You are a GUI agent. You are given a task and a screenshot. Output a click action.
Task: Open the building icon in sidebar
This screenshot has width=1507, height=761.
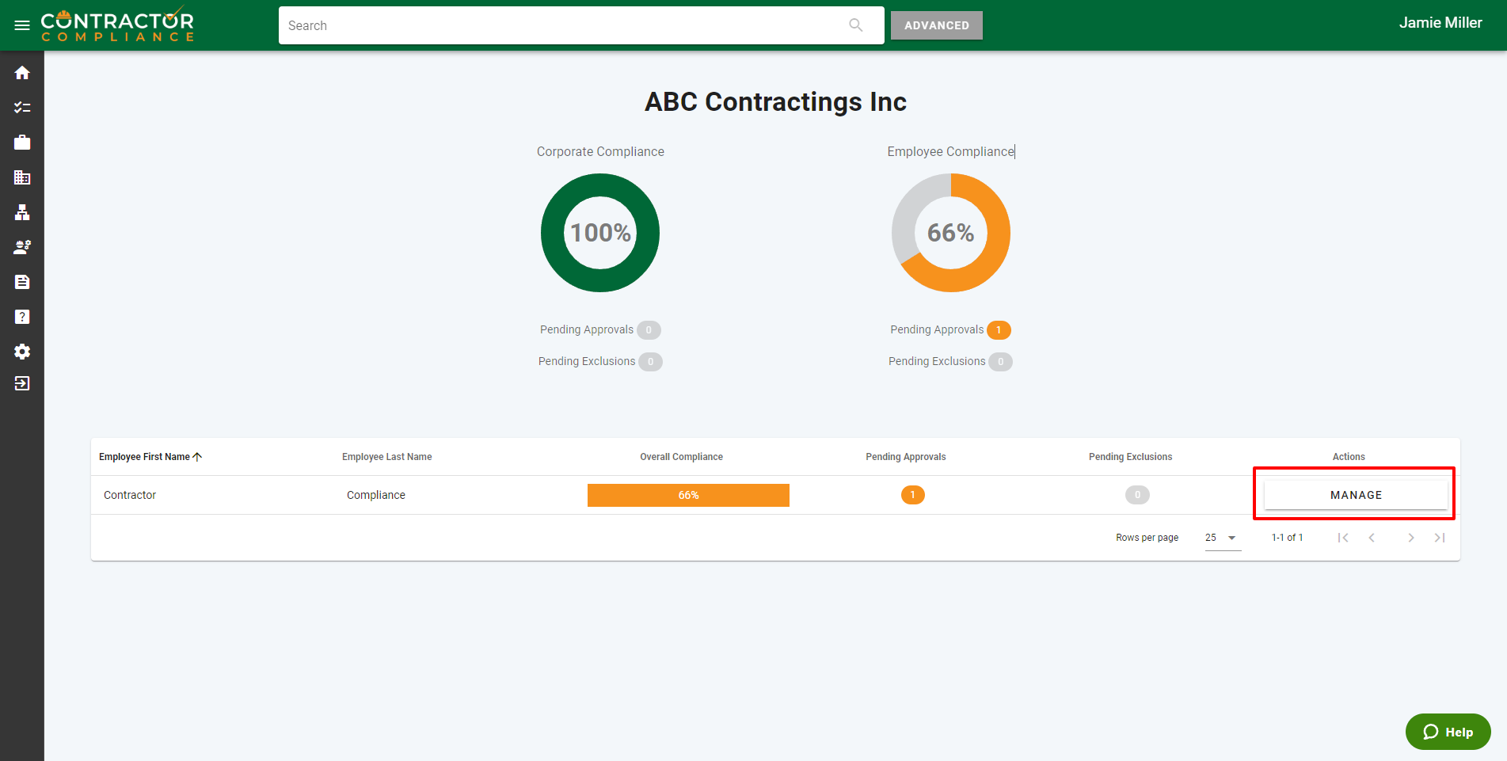(22, 177)
